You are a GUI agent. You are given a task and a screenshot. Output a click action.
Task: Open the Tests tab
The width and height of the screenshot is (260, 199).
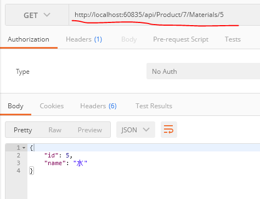[233, 39]
